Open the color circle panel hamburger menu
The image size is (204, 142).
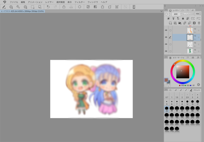[x=166, y=57]
